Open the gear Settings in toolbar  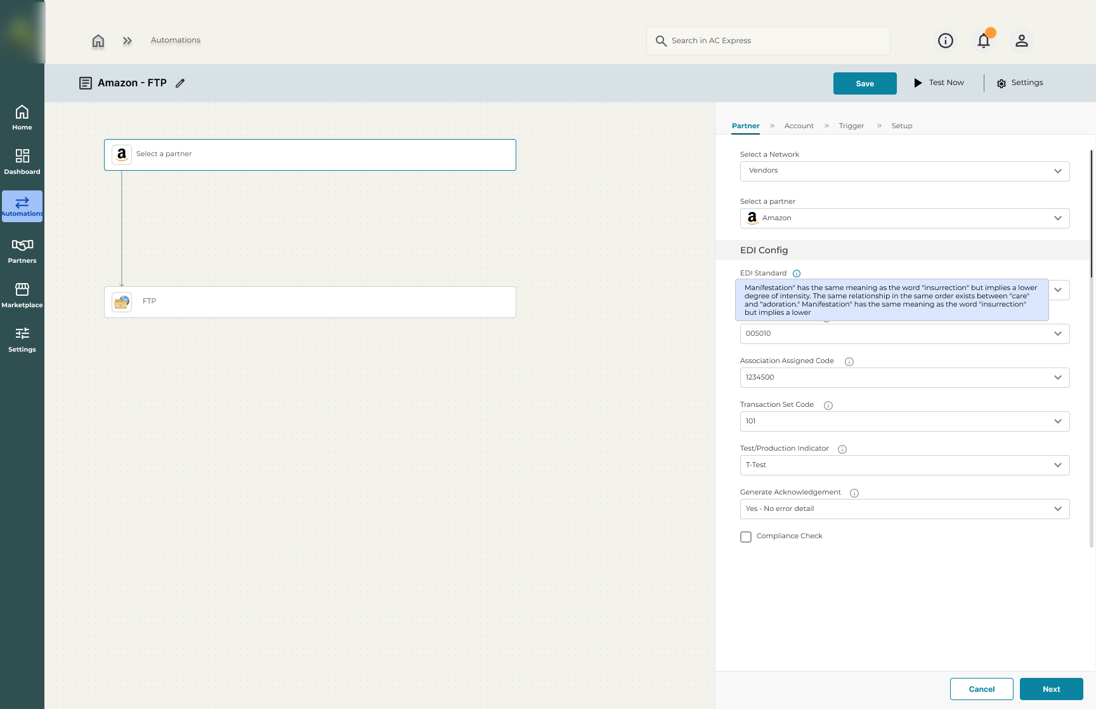pyautogui.click(x=1019, y=83)
